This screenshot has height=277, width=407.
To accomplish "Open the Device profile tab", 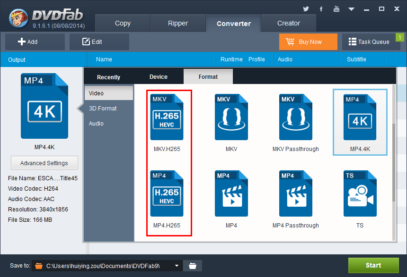I will pos(159,77).
